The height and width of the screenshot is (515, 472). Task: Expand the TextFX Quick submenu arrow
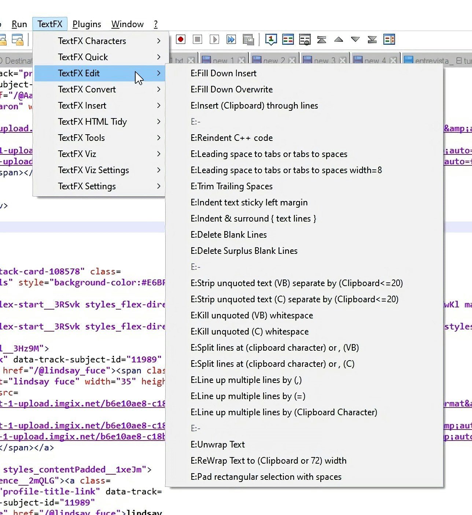(159, 57)
